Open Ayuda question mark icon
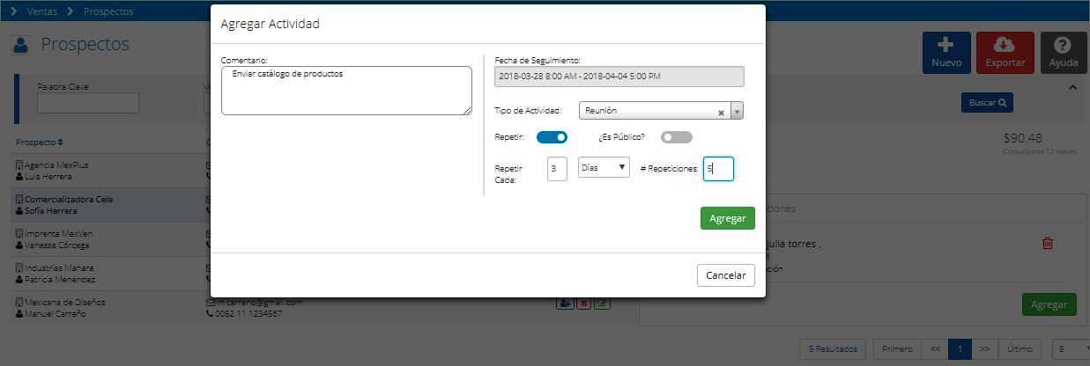Image resolution: width=1090 pixels, height=366 pixels. point(1063,45)
